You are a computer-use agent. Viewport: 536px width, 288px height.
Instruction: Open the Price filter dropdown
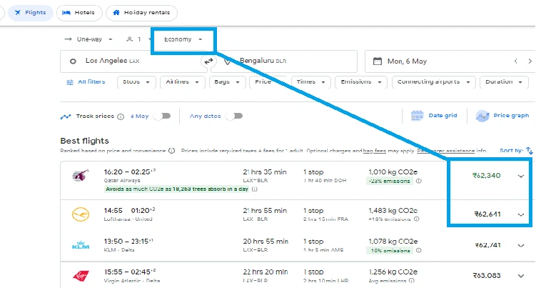pyautogui.click(x=268, y=82)
